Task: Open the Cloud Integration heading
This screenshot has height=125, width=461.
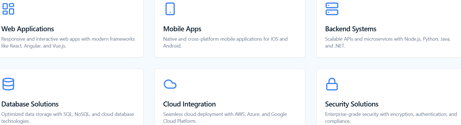Action: pos(189,104)
